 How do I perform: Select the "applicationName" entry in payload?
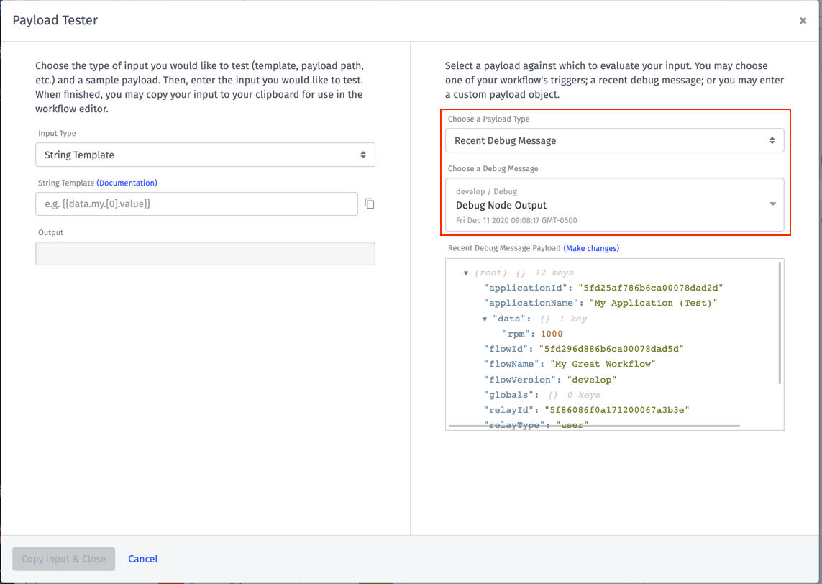pyautogui.click(x=600, y=303)
